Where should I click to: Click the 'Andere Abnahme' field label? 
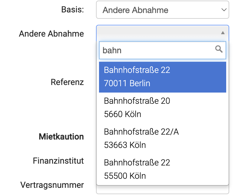[x=51, y=34]
